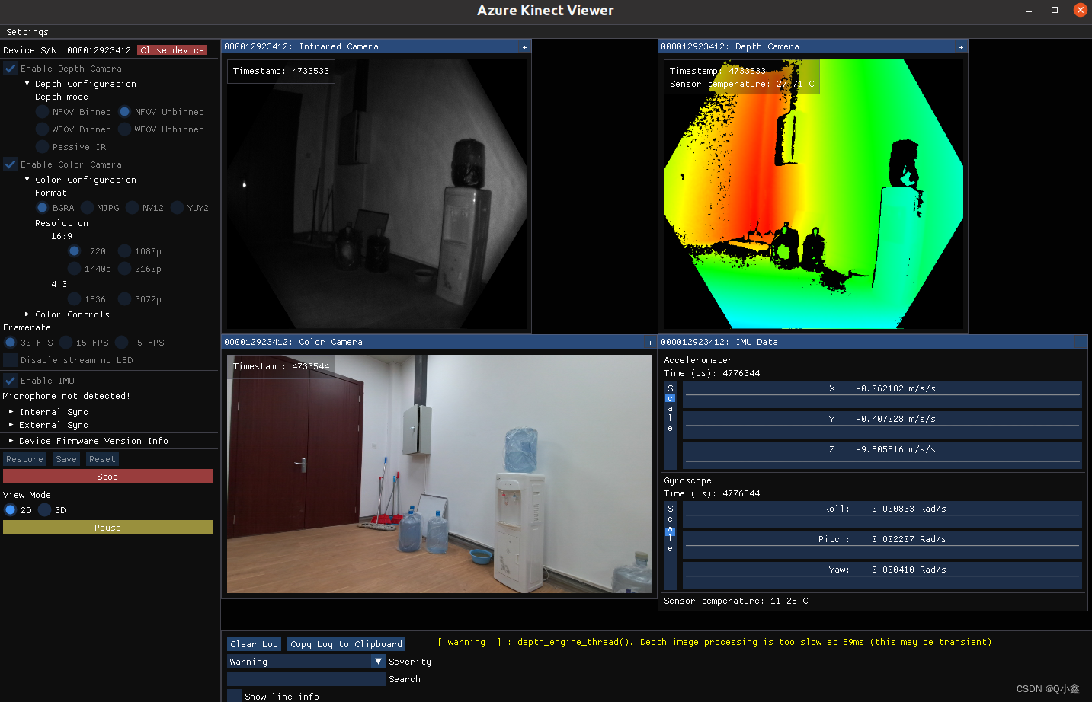
Task: Open the Settings menu
Action: [27, 32]
